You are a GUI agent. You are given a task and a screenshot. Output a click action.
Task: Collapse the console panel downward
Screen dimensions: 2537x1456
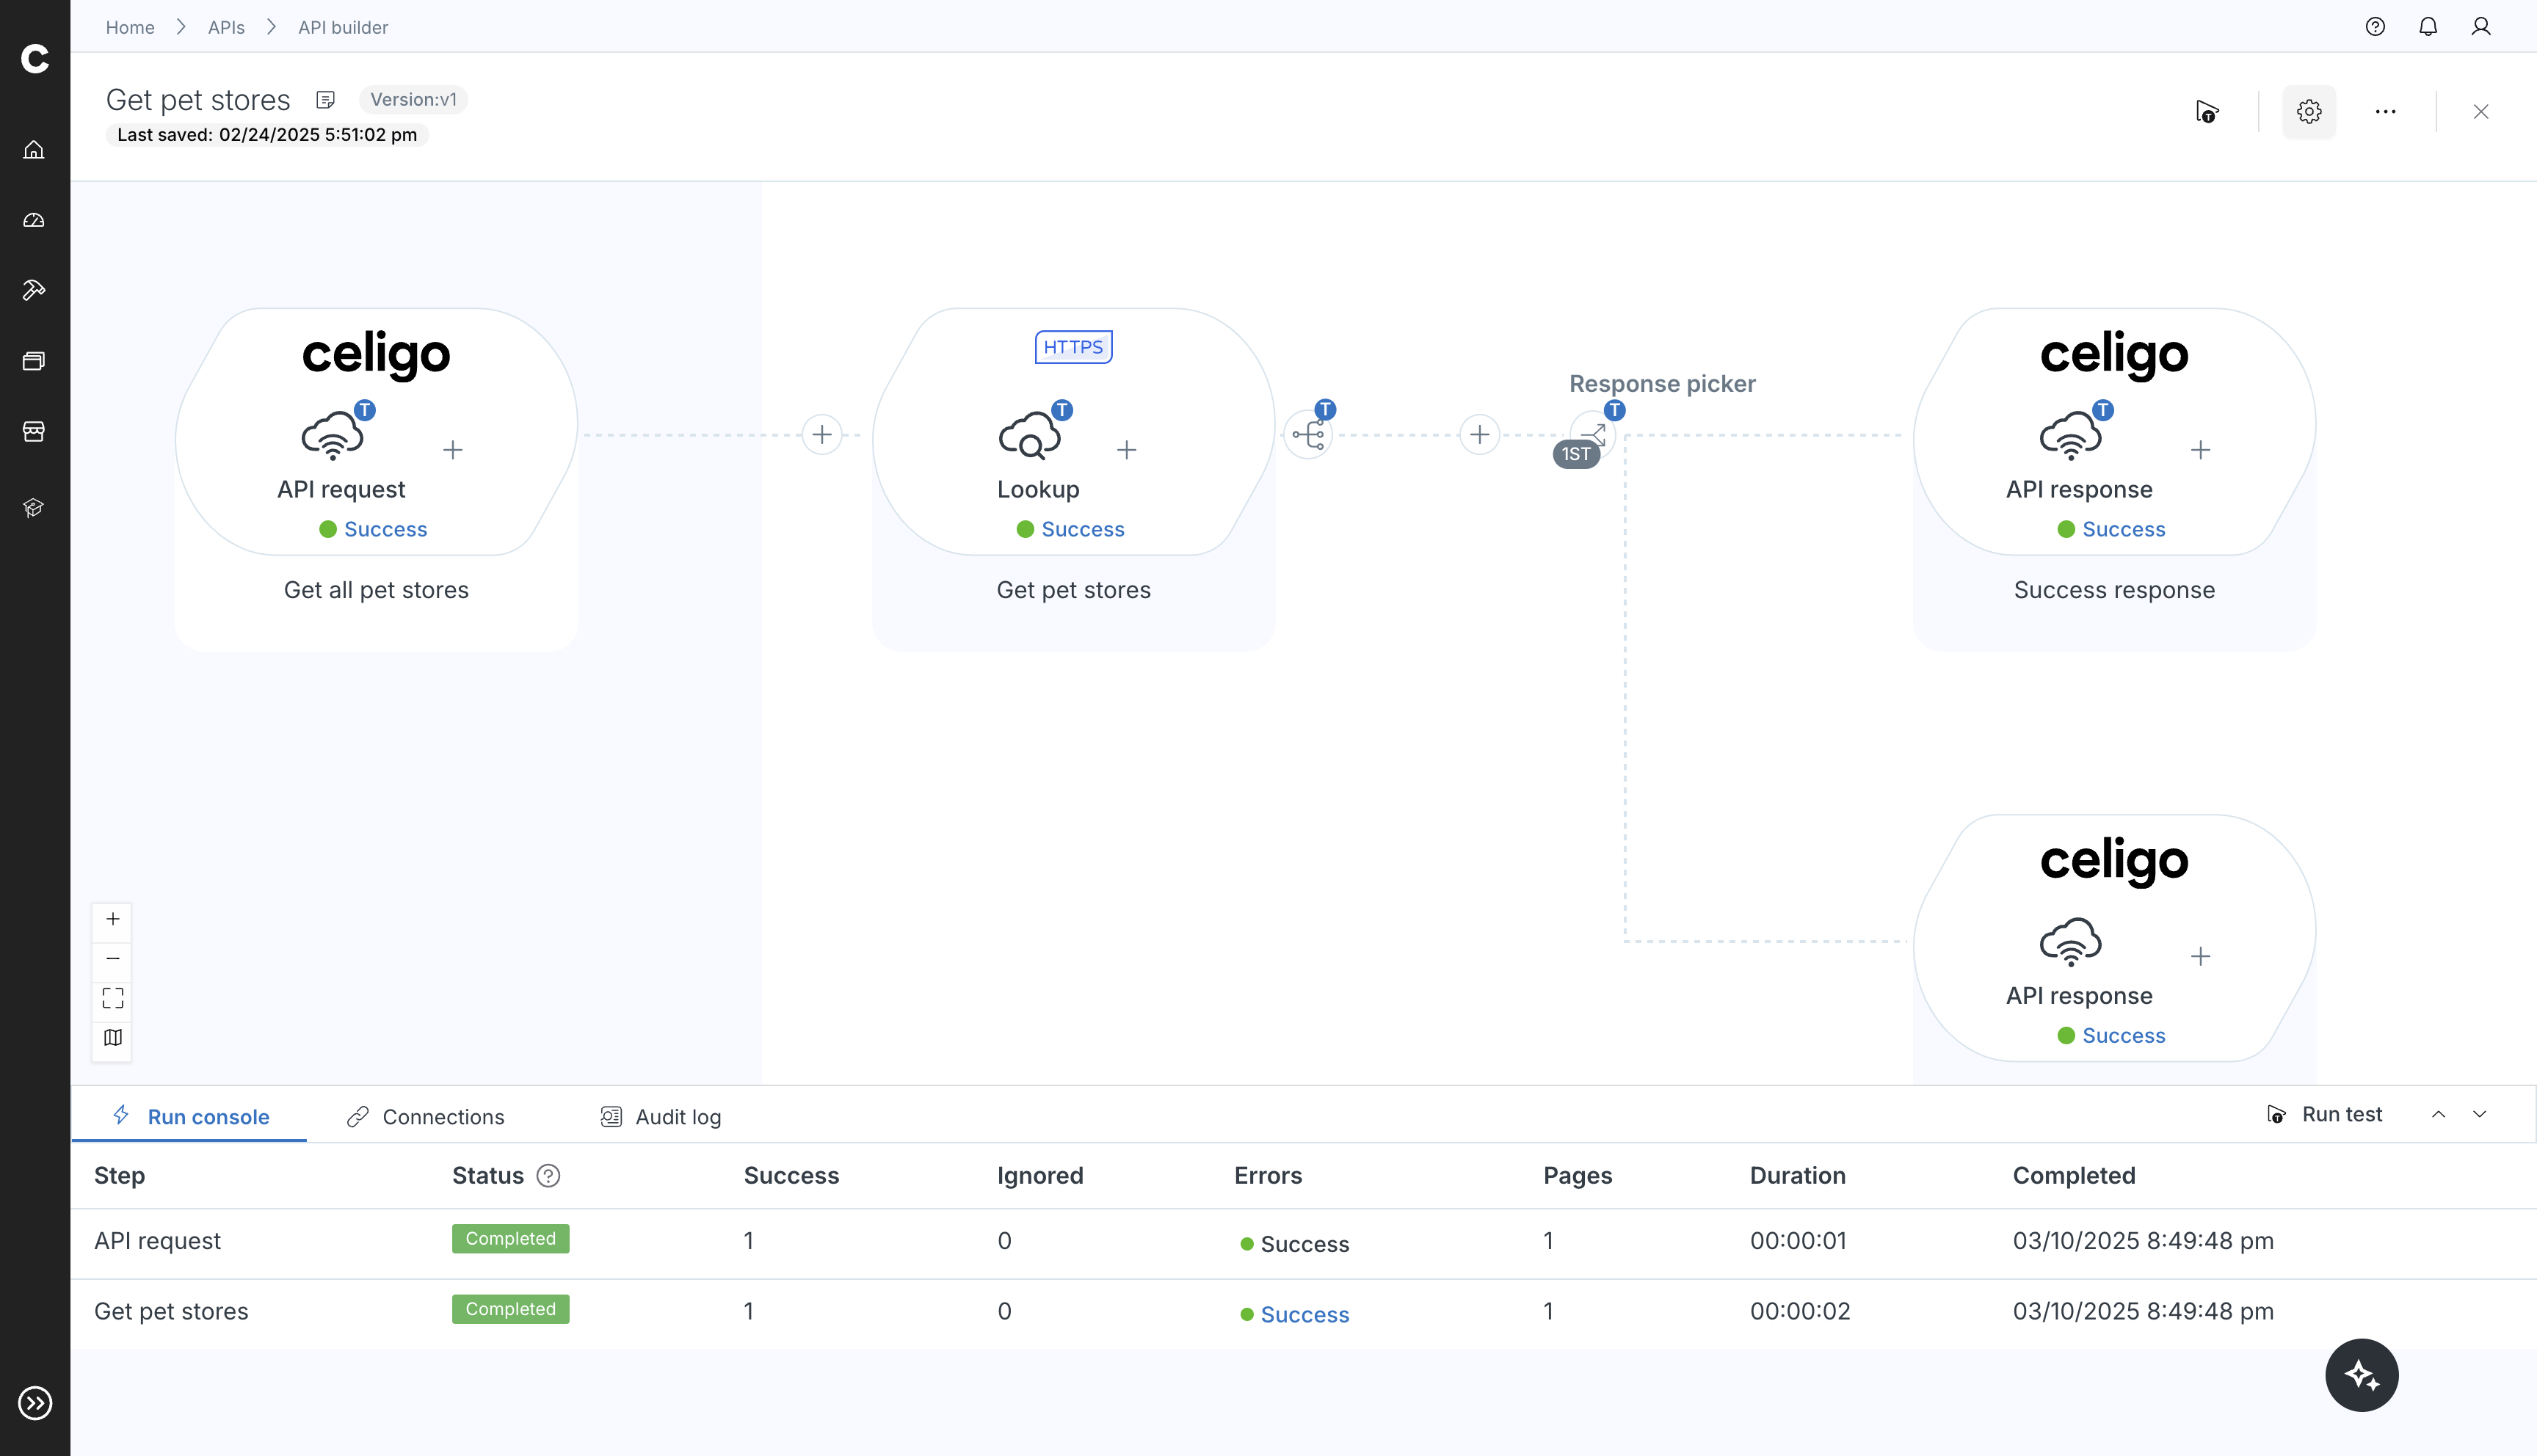click(x=2480, y=1115)
